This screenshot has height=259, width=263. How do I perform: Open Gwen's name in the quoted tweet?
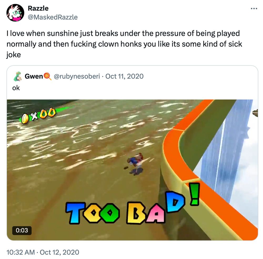pyautogui.click(x=34, y=76)
